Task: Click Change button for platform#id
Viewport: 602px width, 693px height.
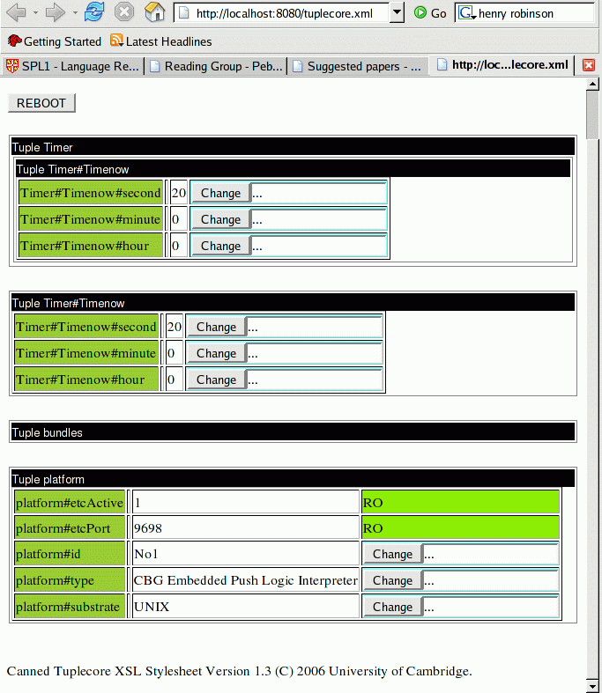Action: [392, 554]
